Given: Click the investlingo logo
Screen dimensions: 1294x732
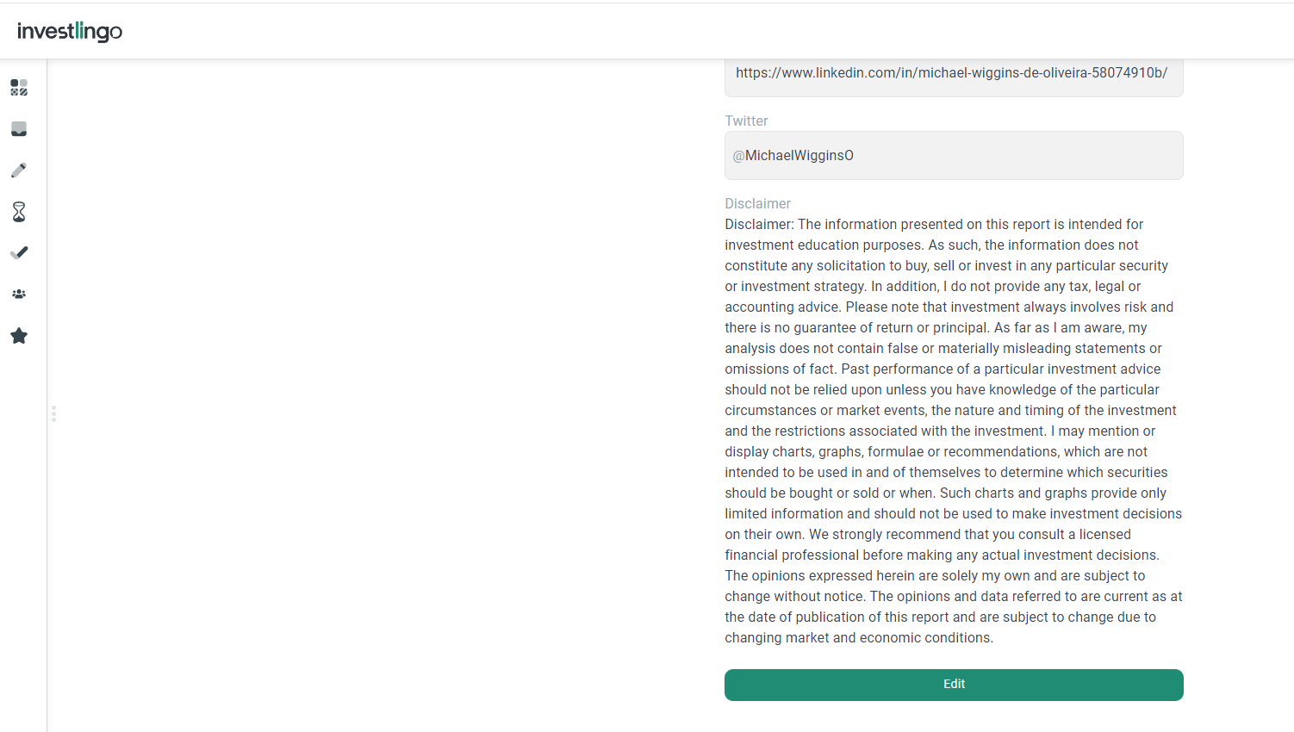Looking at the screenshot, I should pyautogui.click(x=70, y=31).
